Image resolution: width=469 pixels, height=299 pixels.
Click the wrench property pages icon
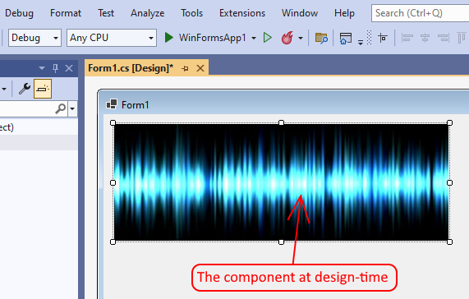pyautogui.click(x=24, y=89)
